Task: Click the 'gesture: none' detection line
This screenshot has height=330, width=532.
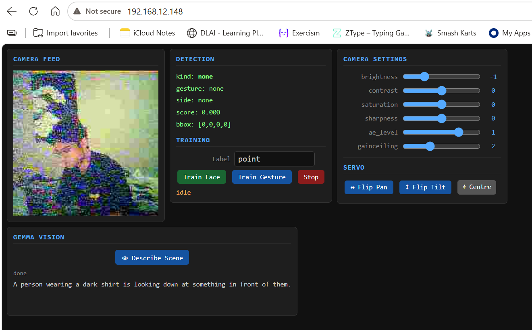Action: tap(200, 89)
